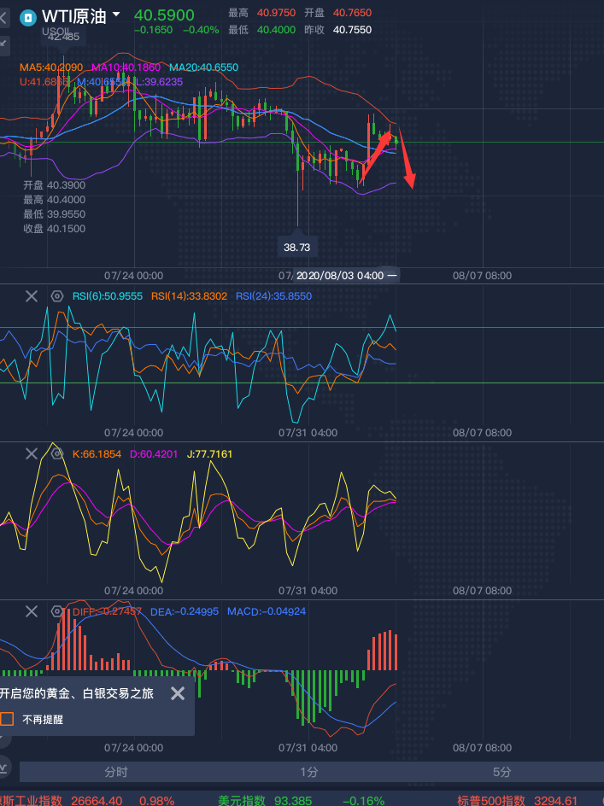Image resolution: width=604 pixels, height=806 pixels.
Task: Close the RSI indicator panel
Action: tap(32, 296)
